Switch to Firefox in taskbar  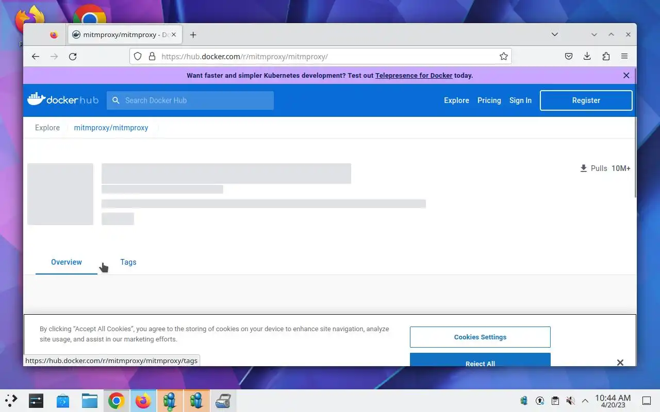[143, 400]
